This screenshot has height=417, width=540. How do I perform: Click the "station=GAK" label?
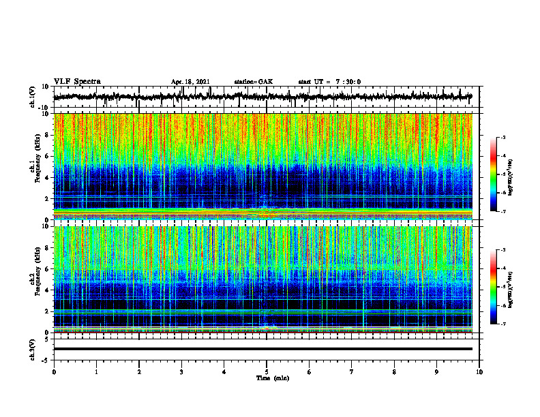[254, 82]
